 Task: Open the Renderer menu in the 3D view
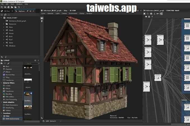[x=89, y=13]
